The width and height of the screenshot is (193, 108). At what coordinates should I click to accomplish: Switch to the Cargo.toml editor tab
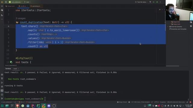(x=10, y=6)
